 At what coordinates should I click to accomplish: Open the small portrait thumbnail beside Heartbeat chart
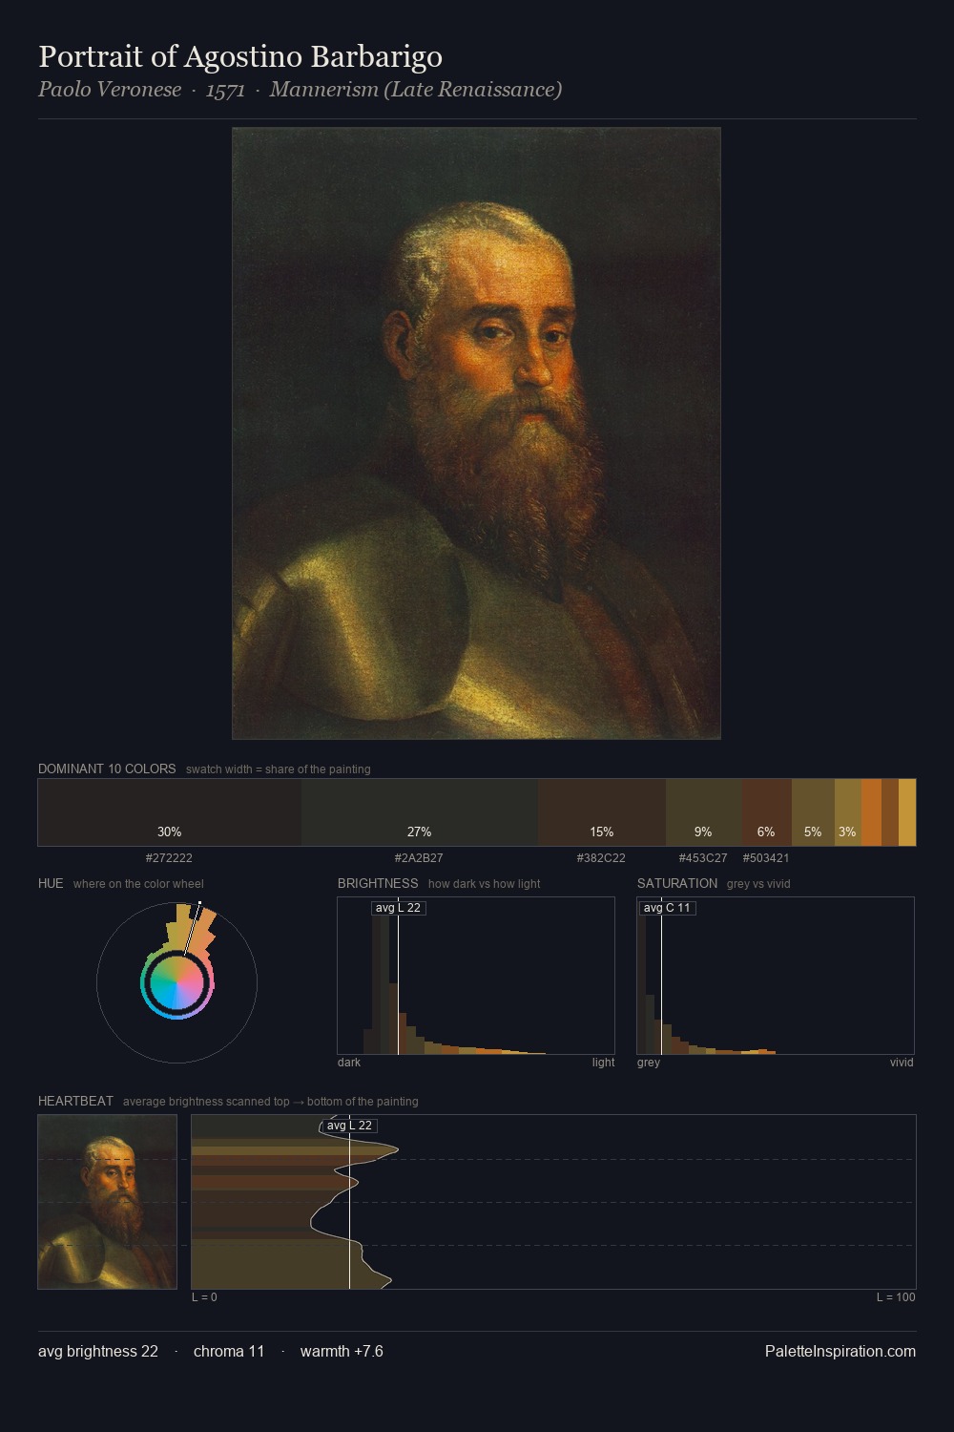pos(107,1202)
